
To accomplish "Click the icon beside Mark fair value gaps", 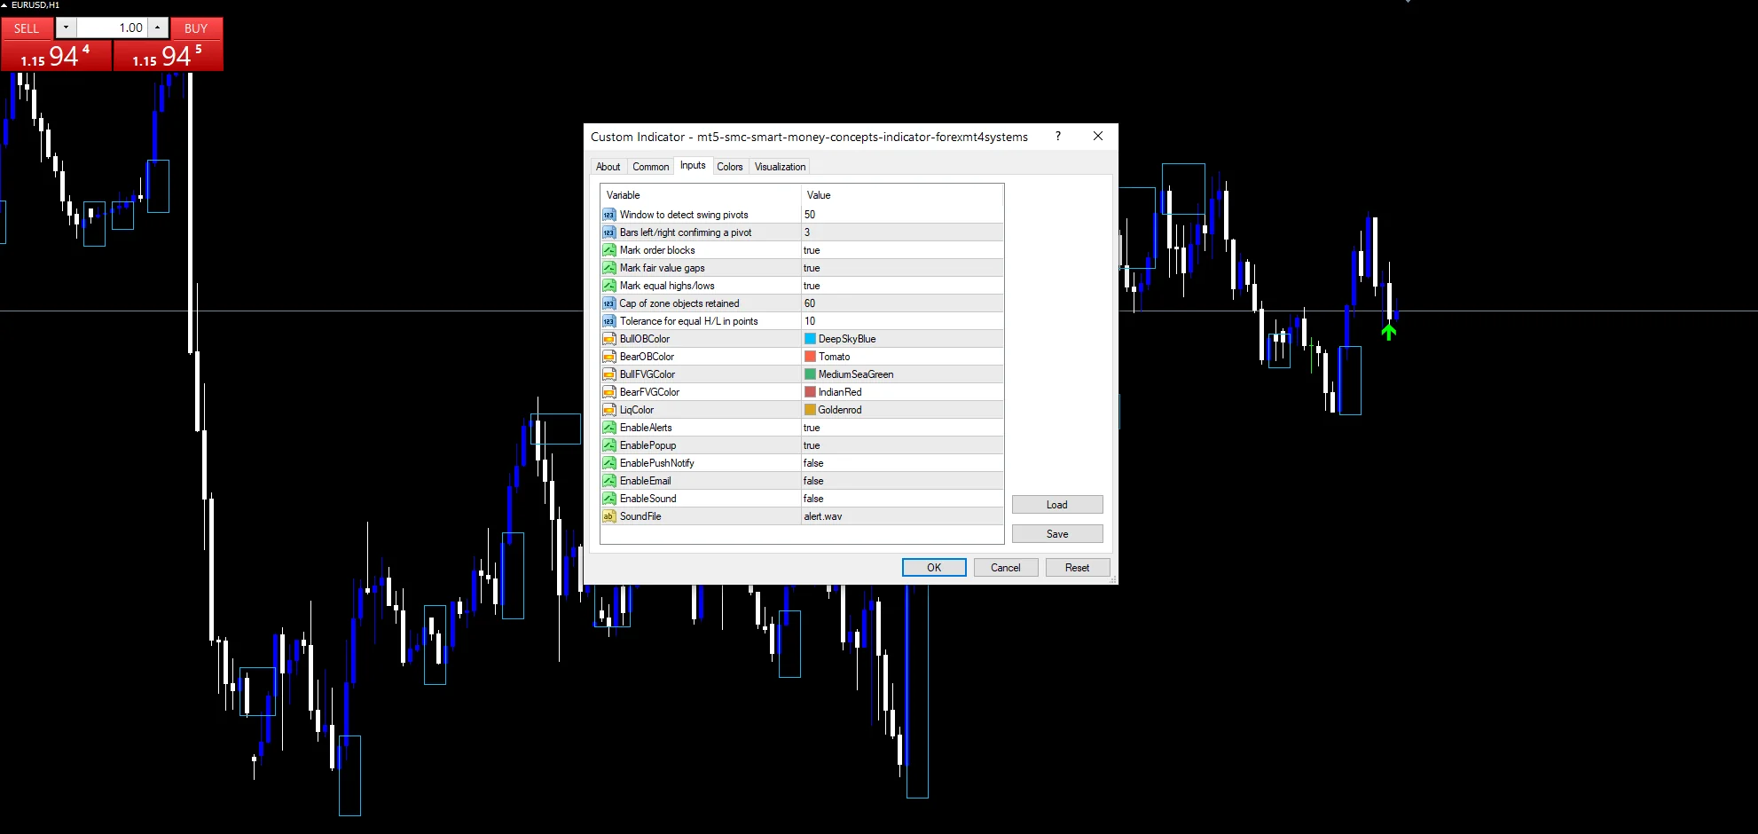I will 608,268.
